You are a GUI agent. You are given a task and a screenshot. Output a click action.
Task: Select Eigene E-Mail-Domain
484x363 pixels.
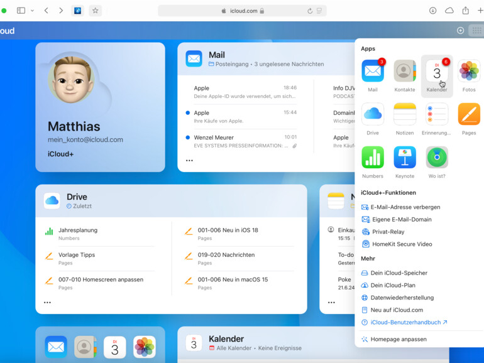point(397,219)
